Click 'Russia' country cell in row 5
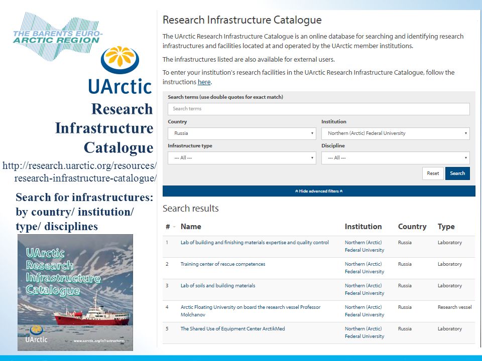This screenshot has height=361, width=482. (x=405, y=329)
